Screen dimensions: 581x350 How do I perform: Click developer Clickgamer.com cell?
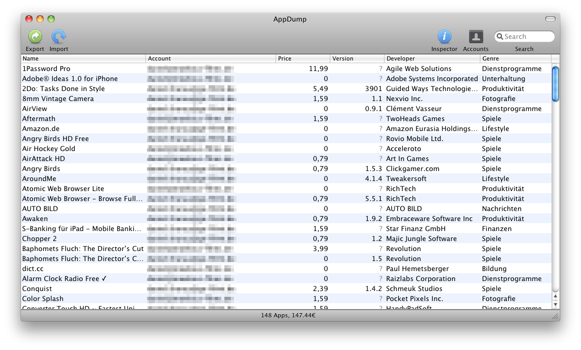click(412, 168)
